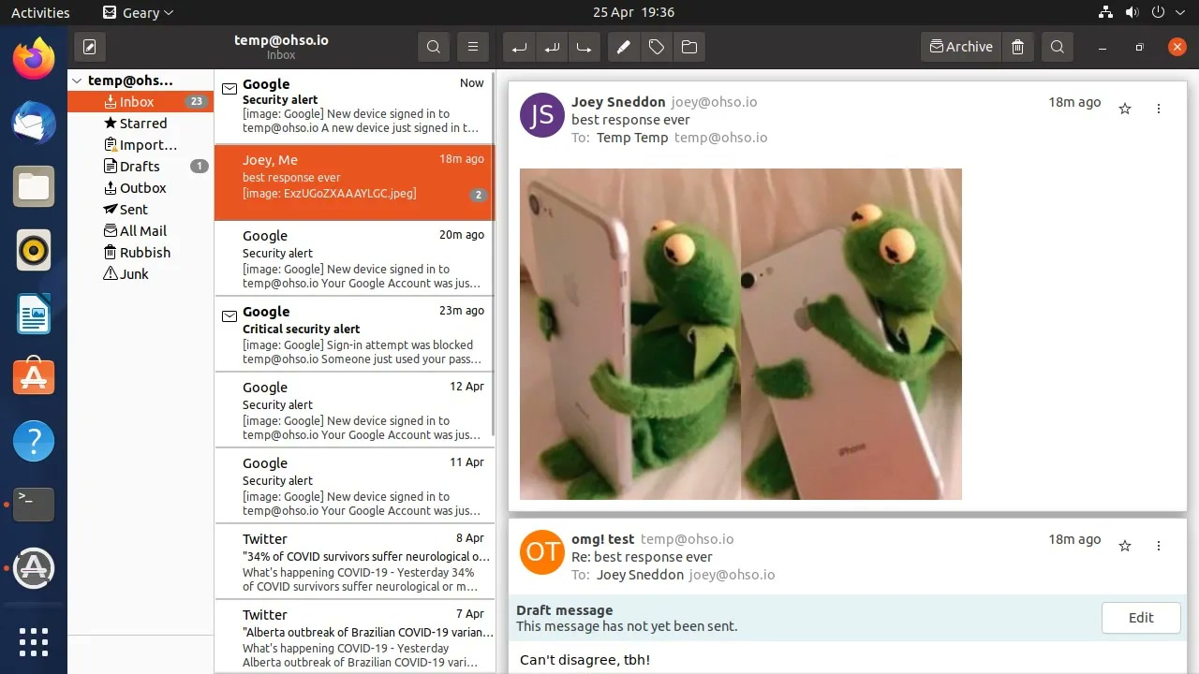Open the Google Security alert received Now
The width and height of the screenshot is (1199, 674).
point(354,106)
